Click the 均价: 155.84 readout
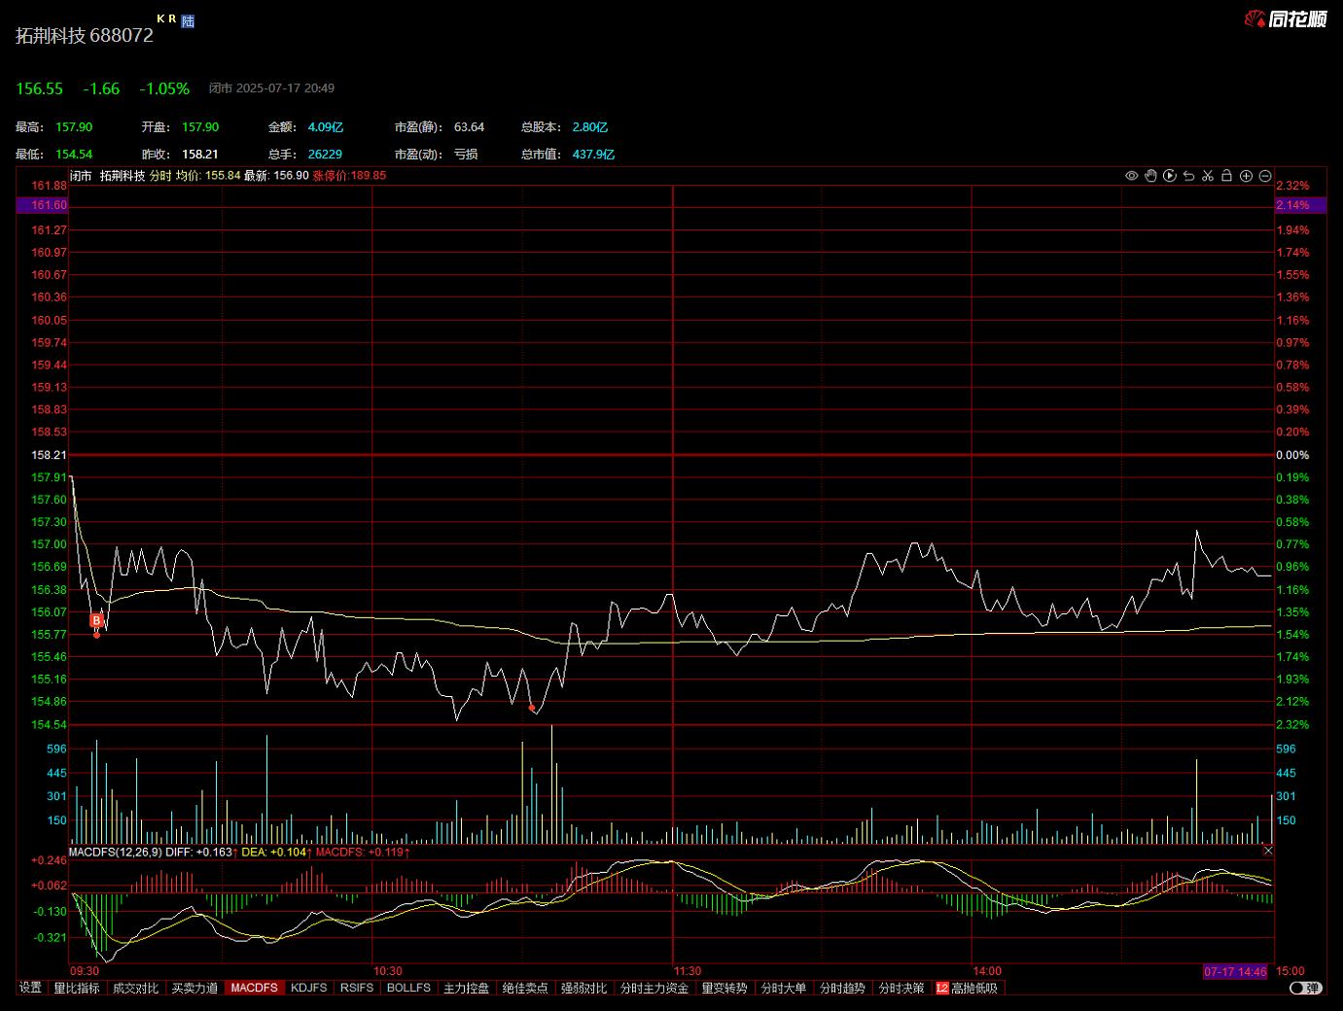Viewport: 1343px width, 1011px height. pyautogui.click(x=208, y=176)
